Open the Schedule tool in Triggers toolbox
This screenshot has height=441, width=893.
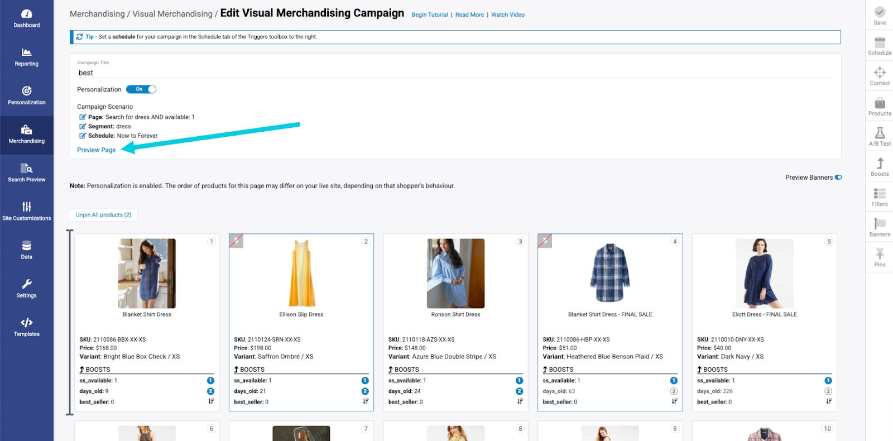[880, 46]
